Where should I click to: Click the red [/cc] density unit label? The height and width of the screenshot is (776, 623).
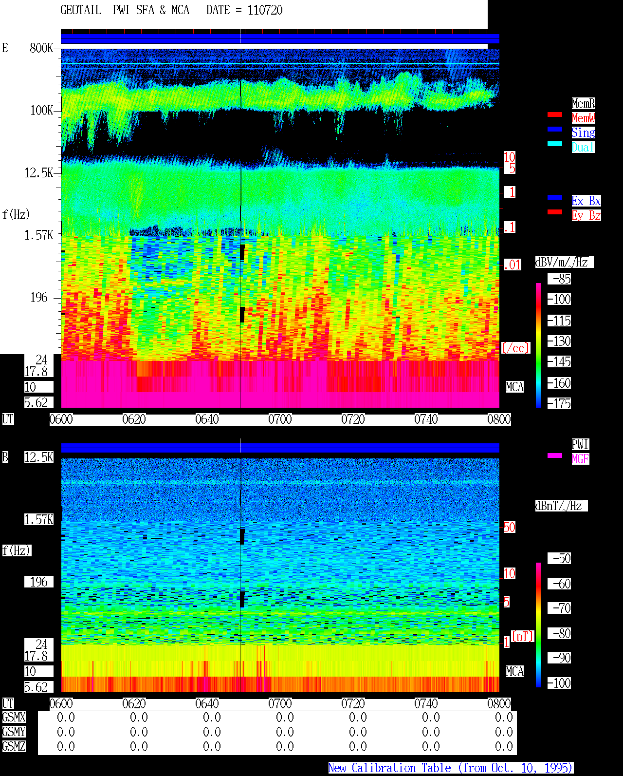515,348
